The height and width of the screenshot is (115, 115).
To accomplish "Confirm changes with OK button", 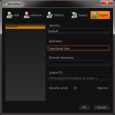I will 84,107.
